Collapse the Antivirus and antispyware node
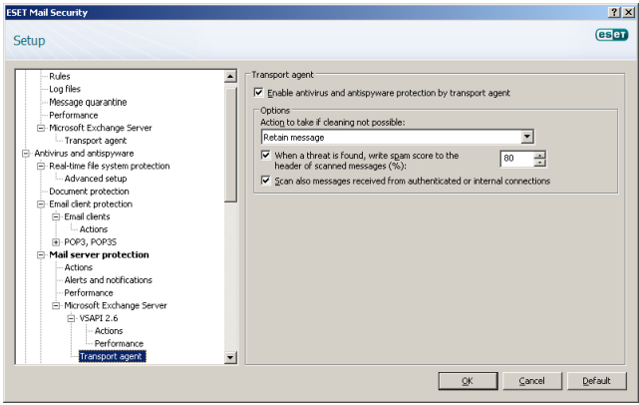639x405 pixels. point(26,154)
